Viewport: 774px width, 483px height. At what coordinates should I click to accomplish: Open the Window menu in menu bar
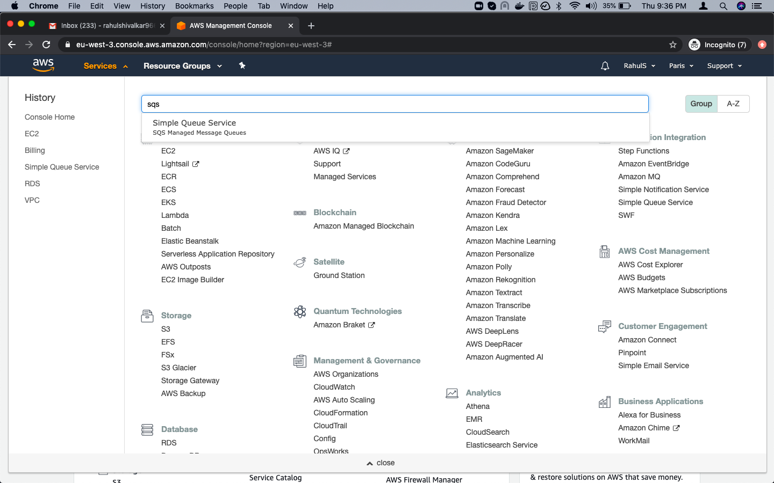pos(293,6)
